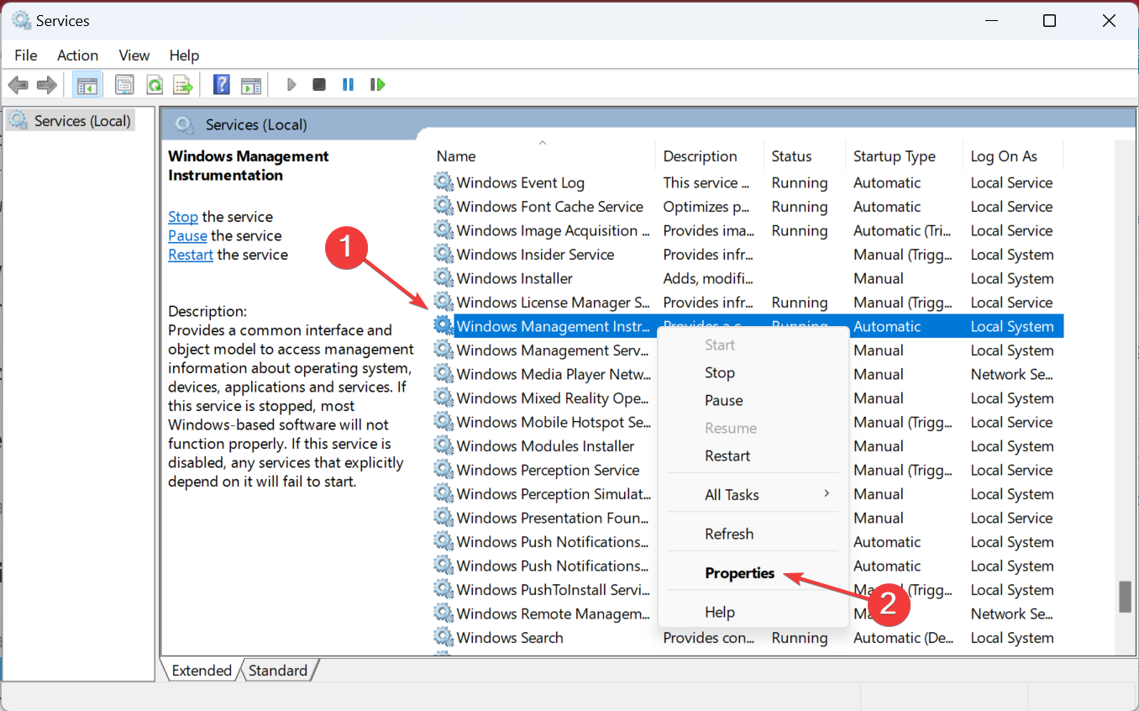Click the Start Service play icon
This screenshot has width=1139, height=711.
291,85
